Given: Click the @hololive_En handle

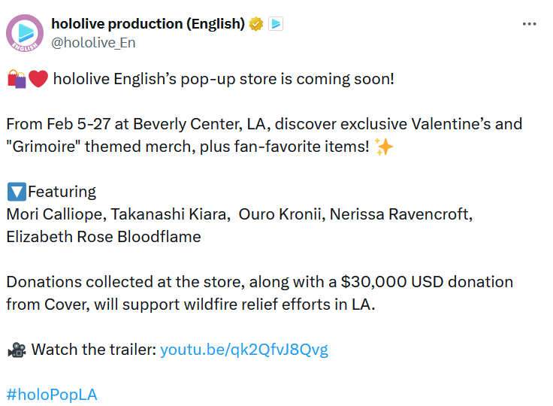Looking at the screenshot, I should click(x=93, y=43).
